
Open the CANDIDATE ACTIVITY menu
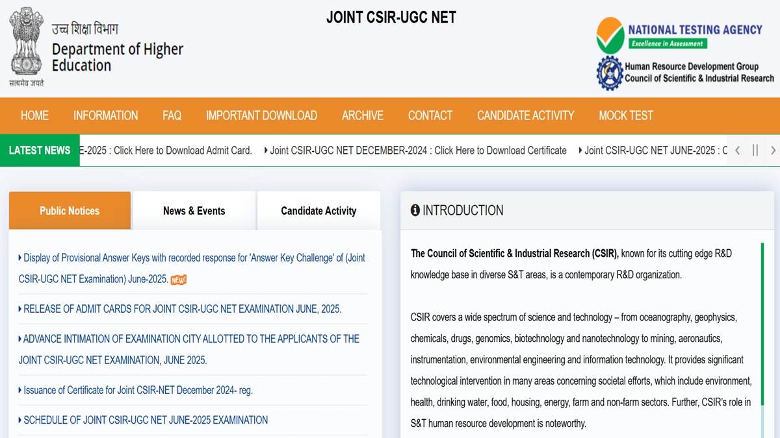pos(525,116)
